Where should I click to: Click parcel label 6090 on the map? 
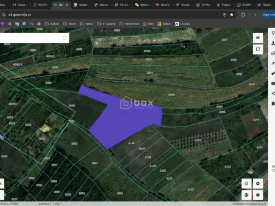click(171, 95)
